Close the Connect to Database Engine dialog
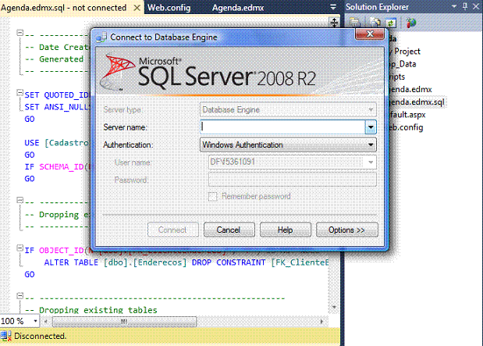 coord(370,34)
